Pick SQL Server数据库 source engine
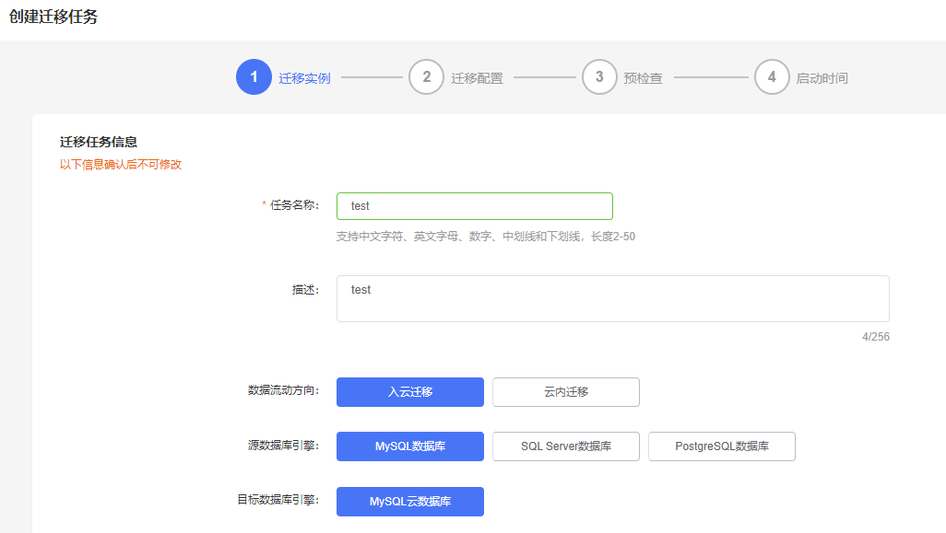The width and height of the screenshot is (946, 533). 565,446
